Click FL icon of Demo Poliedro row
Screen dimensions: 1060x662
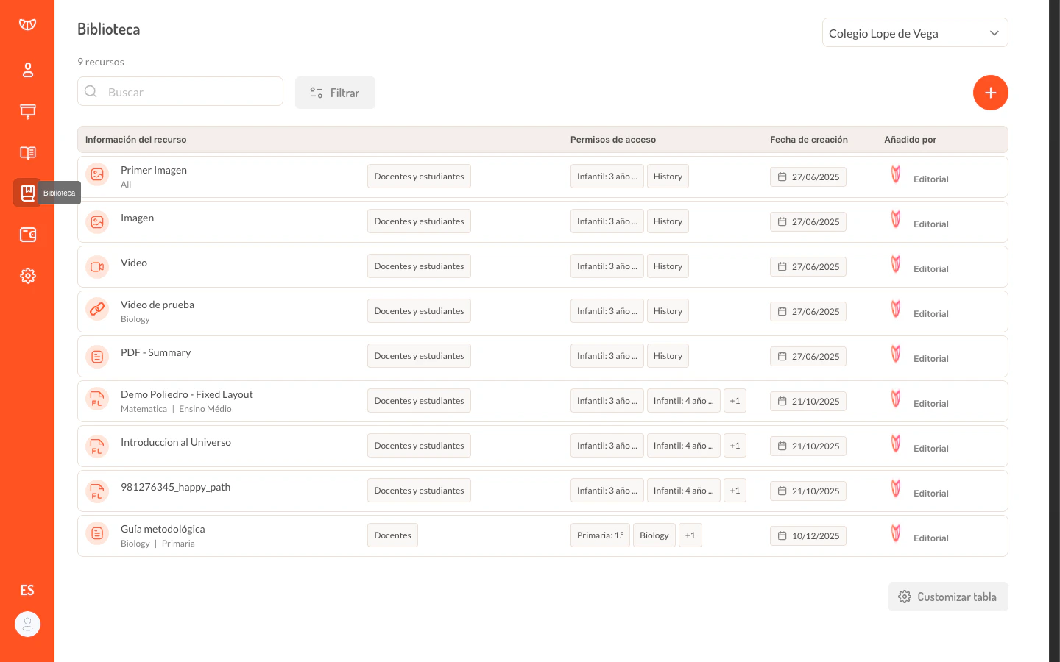[x=97, y=399]
